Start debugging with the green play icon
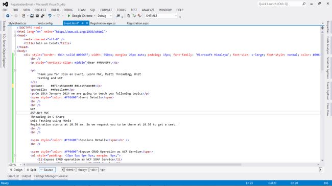Viewport: 332px width, 186px height. (69, 16)
